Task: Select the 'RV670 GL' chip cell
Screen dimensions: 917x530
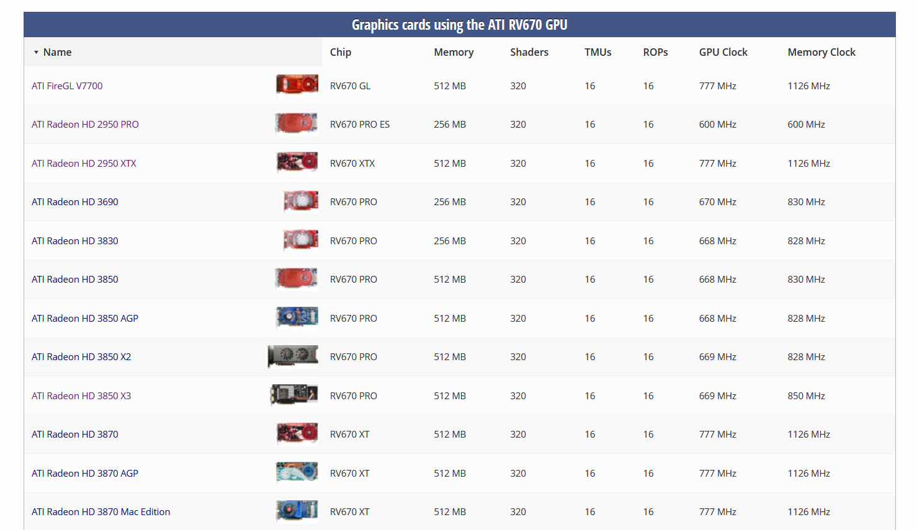Action: [351, 86]
